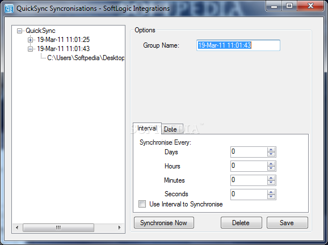Click the horizontal scrollbar thumb in tree
Screen dimensions: 328x245
58,227
